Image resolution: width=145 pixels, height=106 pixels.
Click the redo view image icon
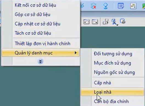[95, 22]
